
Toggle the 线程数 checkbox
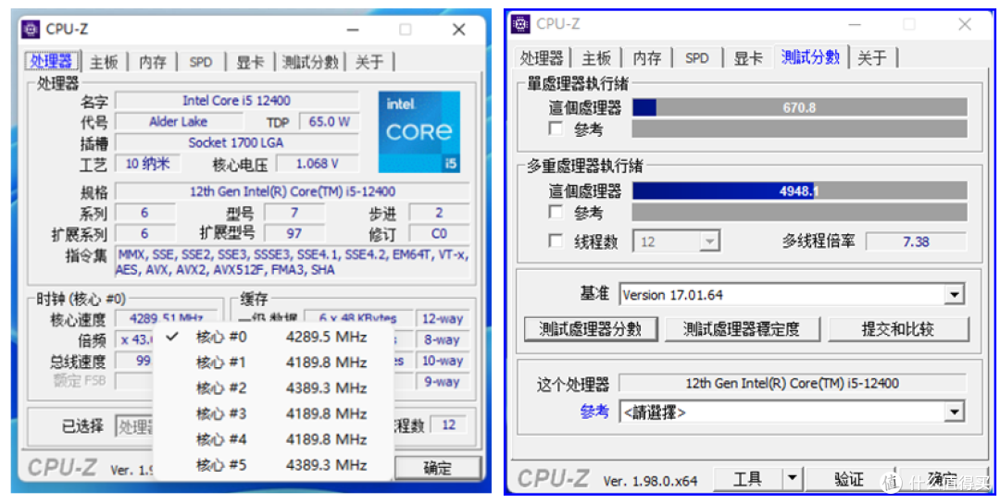point(556,241)
